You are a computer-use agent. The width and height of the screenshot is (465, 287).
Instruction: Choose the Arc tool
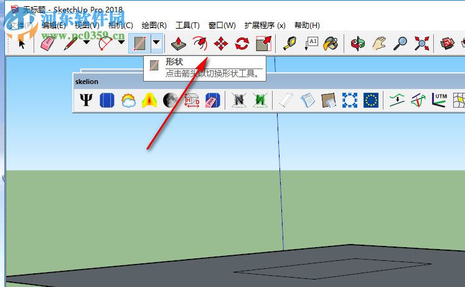point(105,44)
